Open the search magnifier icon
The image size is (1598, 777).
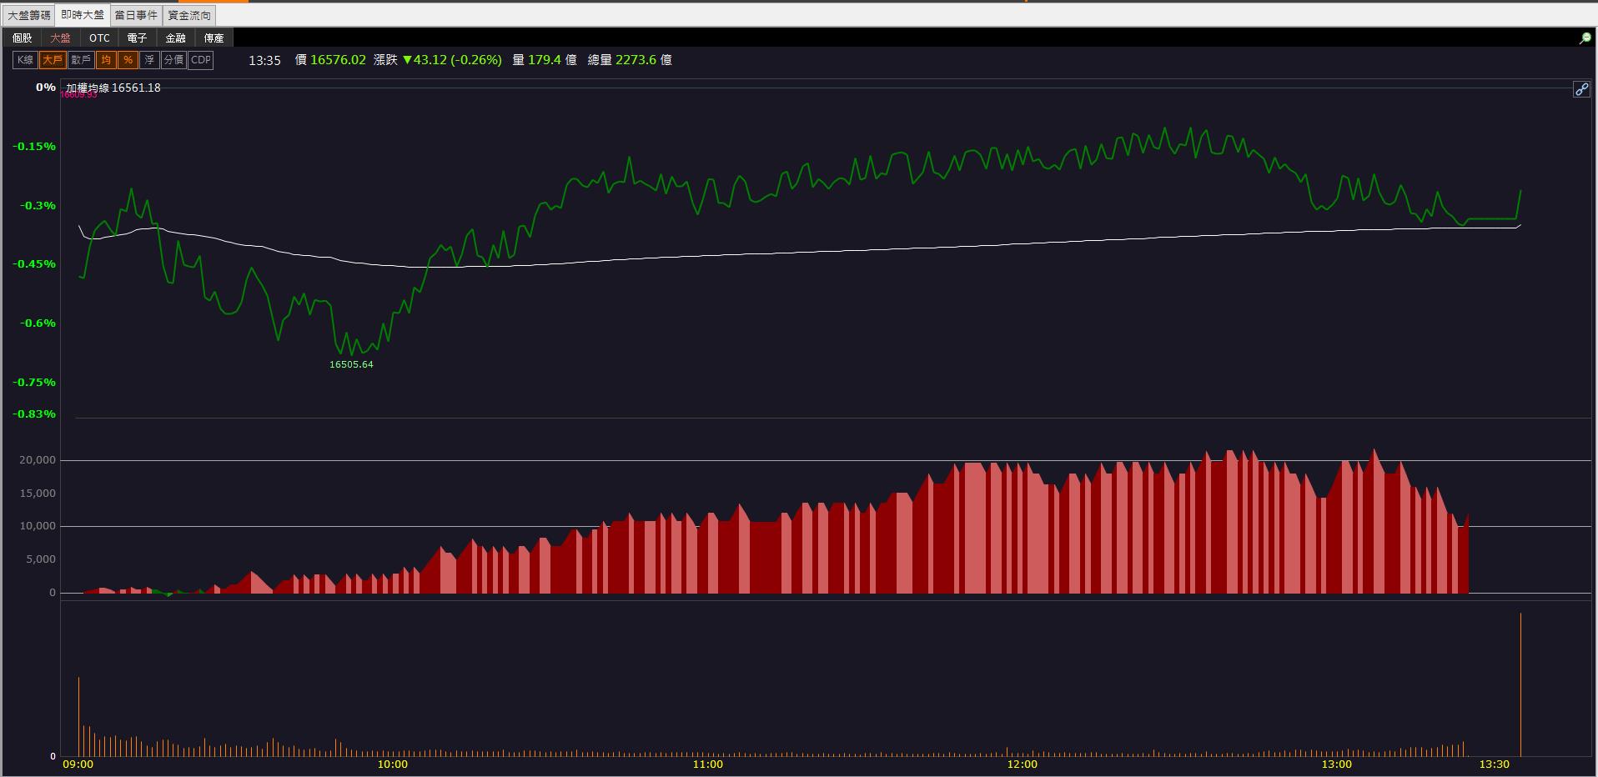(1585, 38)
